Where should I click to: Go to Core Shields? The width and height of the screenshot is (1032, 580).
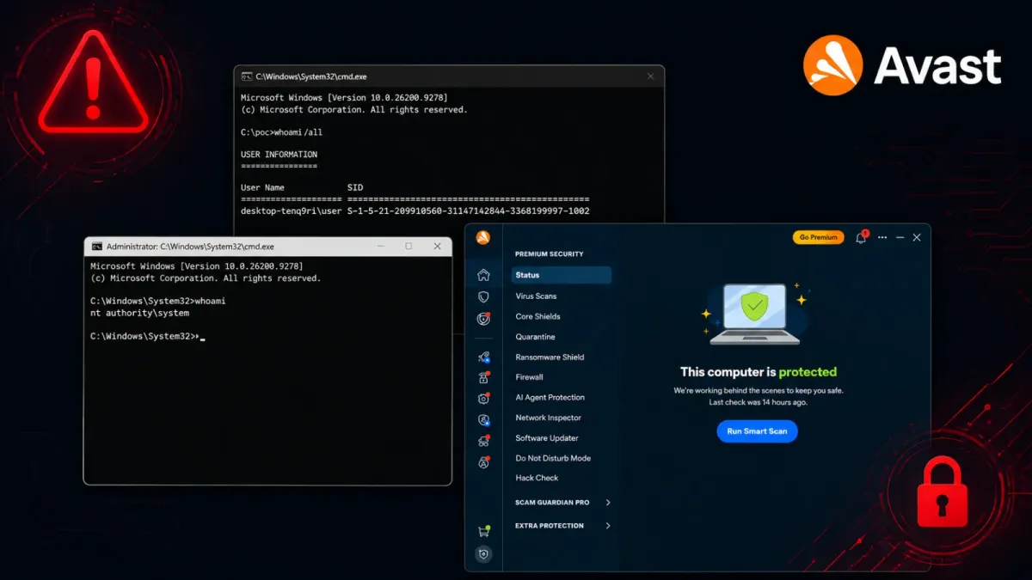pyautogui.click(x=537, y=316)
